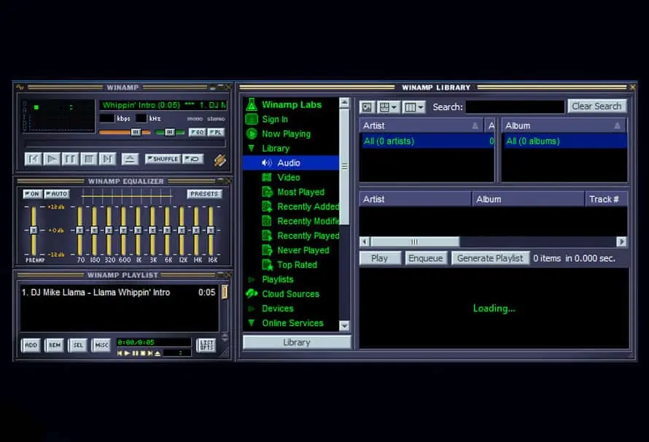Click the Previous track button in Winamp

coord(33,159)
